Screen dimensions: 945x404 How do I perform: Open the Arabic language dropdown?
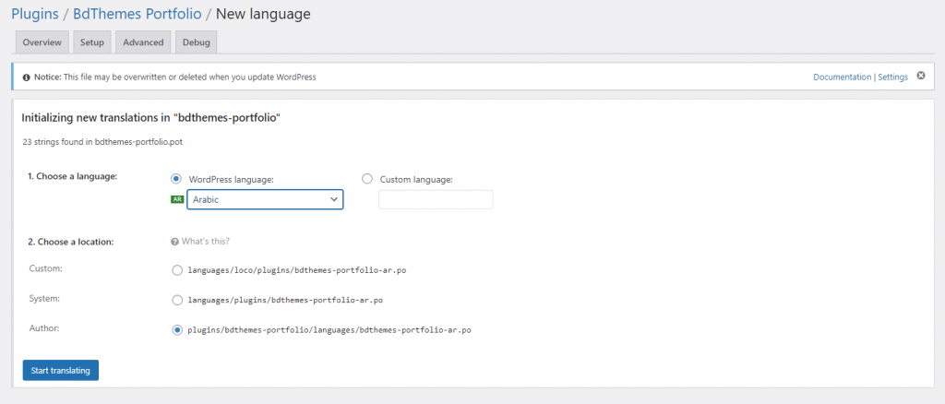[265, 199]
